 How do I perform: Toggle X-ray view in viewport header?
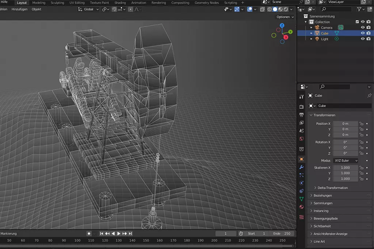click(262, 9)
